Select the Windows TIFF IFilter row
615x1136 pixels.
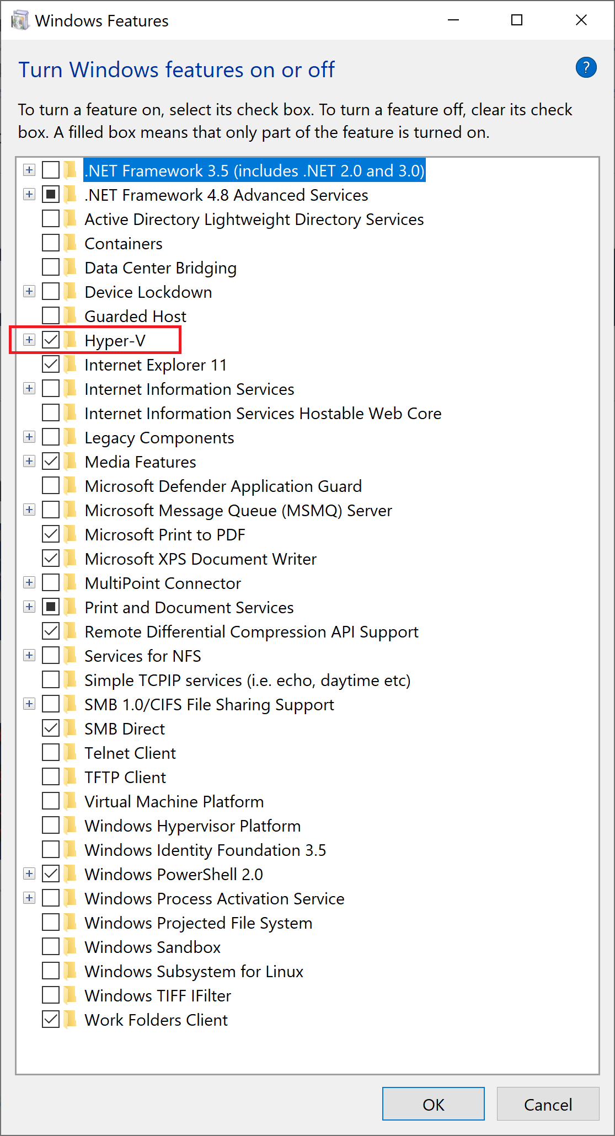(x=158, y=995)
